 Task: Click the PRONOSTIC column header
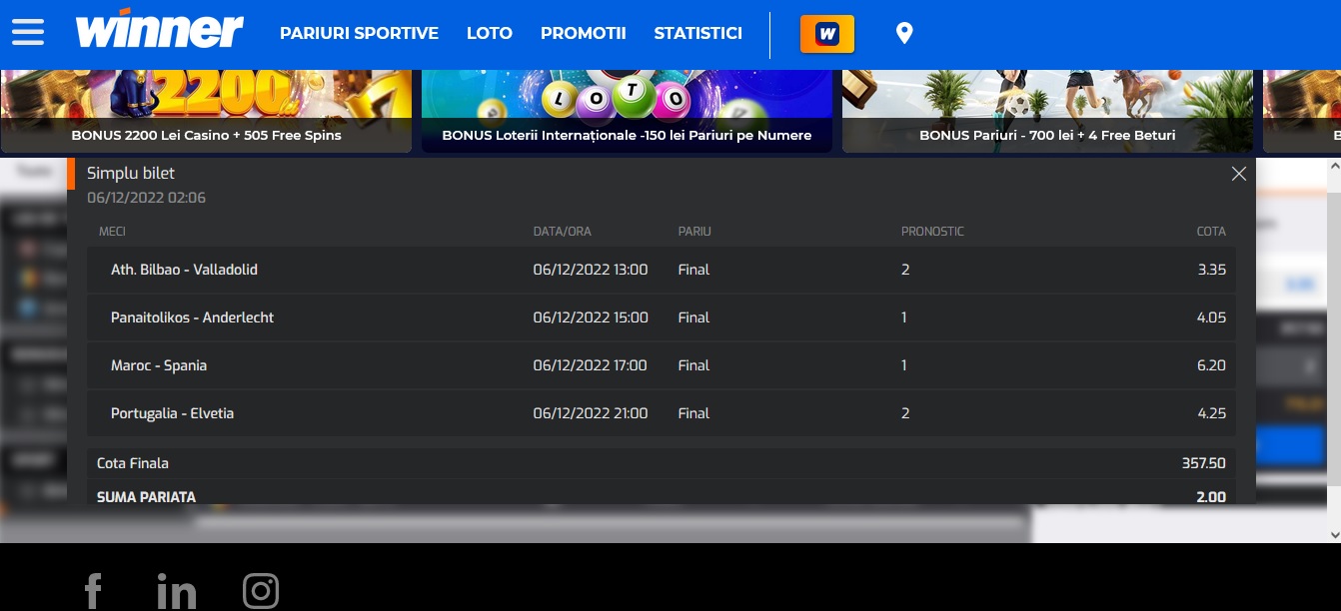point(932,232)
